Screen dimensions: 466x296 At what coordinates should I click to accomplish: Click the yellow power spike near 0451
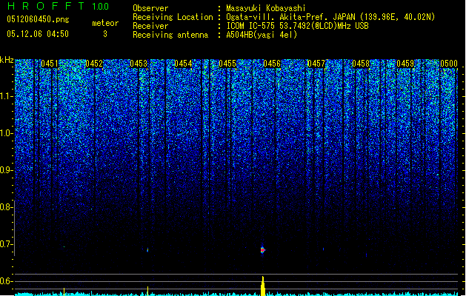coord(64,292)
